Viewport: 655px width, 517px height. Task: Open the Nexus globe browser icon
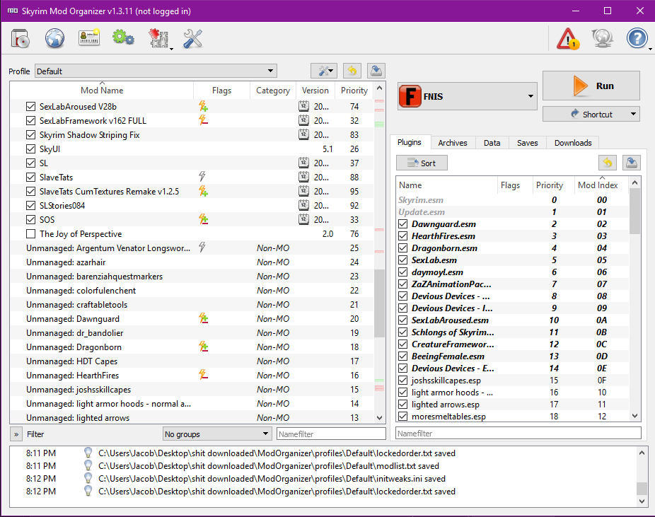tap(54, 39)
